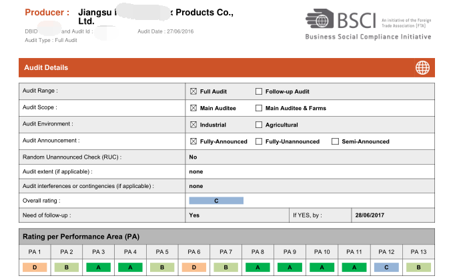Click the globe icon in Audit Details header

(422, 67)
